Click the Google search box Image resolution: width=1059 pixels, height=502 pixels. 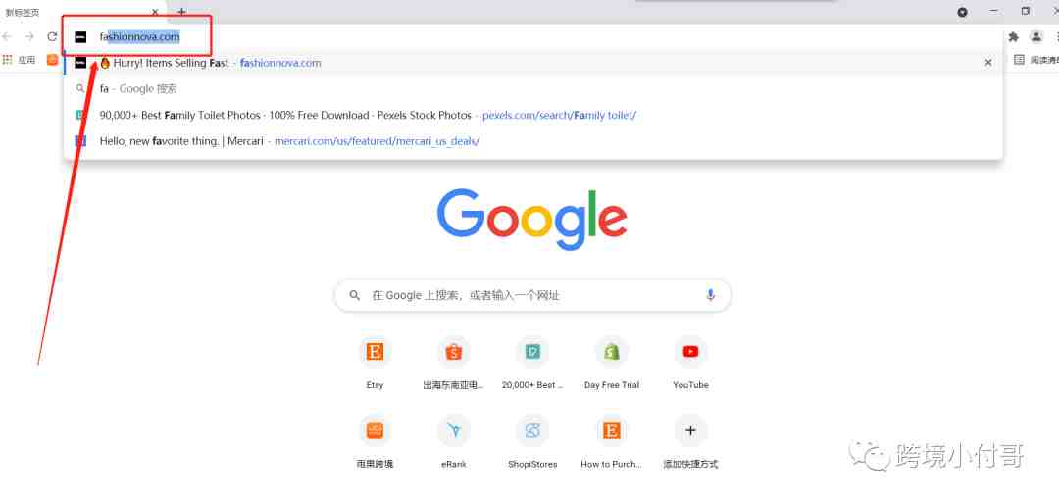(x=532, y=295)
